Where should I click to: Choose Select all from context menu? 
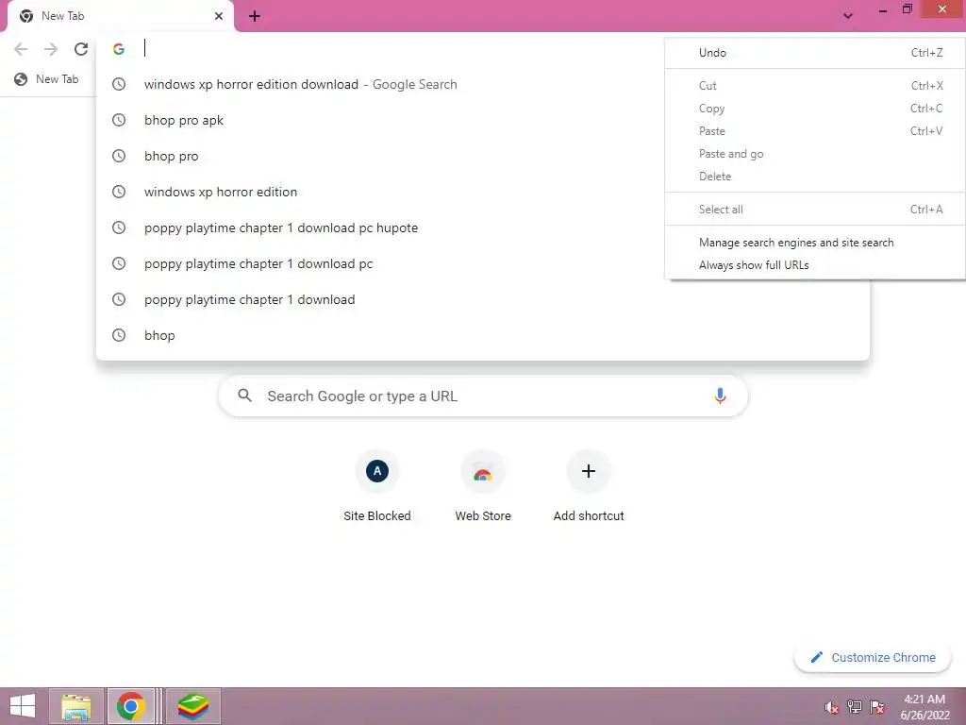[x=815, y=210]
